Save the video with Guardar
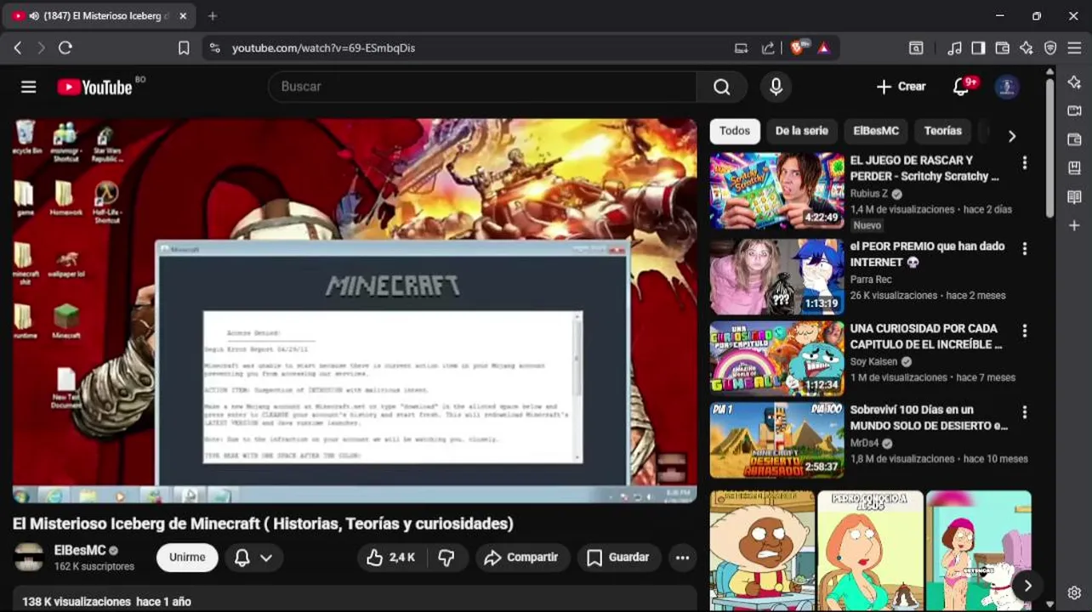The width and height of the screenshot is (1092, 612). tap(618, 558)
